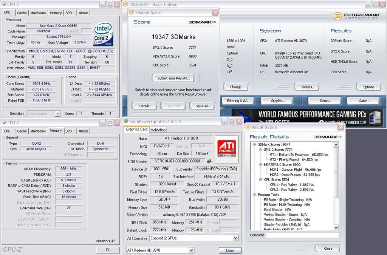Select HDR1 - Canyon Flight row

296,170
